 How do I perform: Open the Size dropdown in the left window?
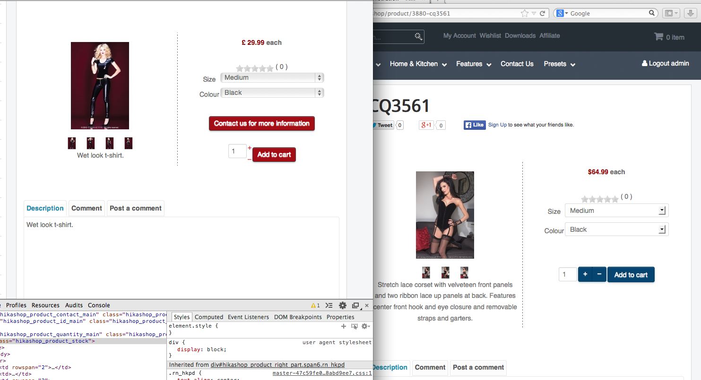[272, 78]
